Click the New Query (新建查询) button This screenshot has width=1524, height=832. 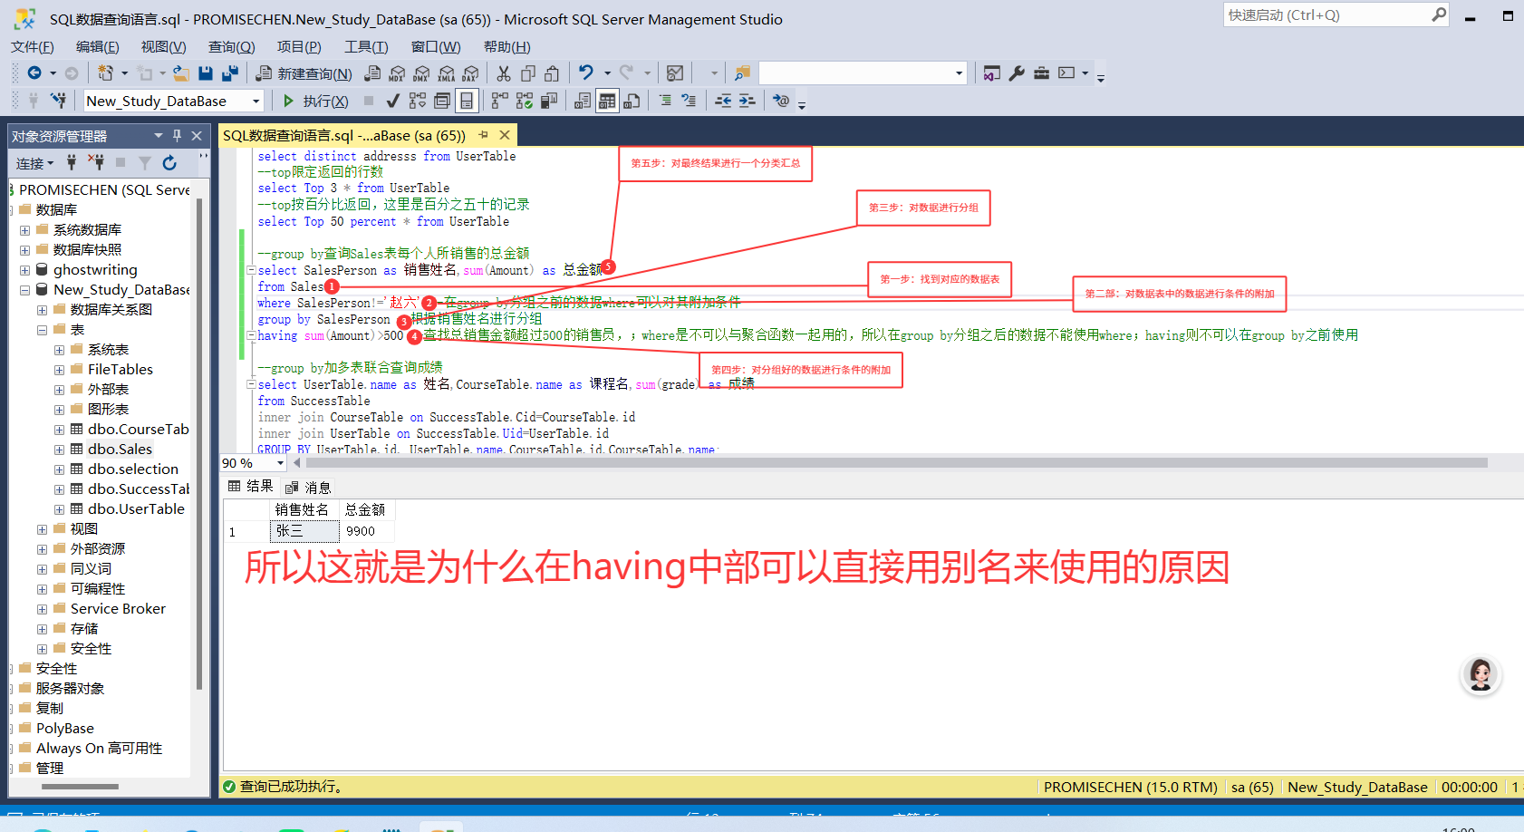304,73
